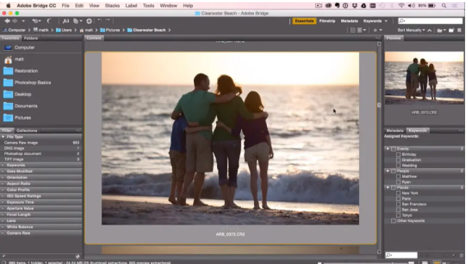Open the File menu
Image resolution: width=468 pixels, height=264 pixels.
coord(65,5)
